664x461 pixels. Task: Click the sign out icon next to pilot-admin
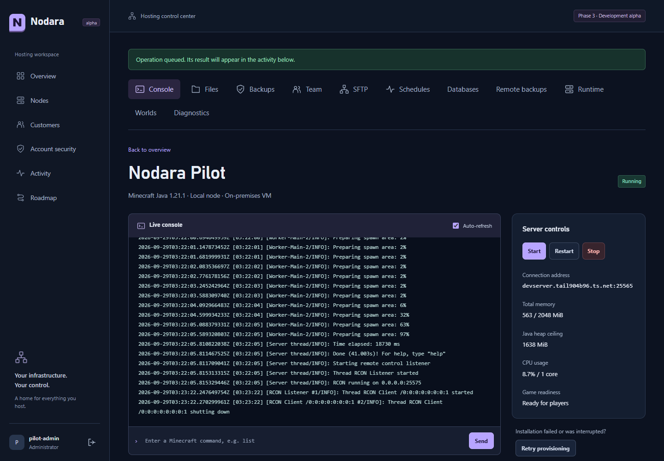point(92,443)
